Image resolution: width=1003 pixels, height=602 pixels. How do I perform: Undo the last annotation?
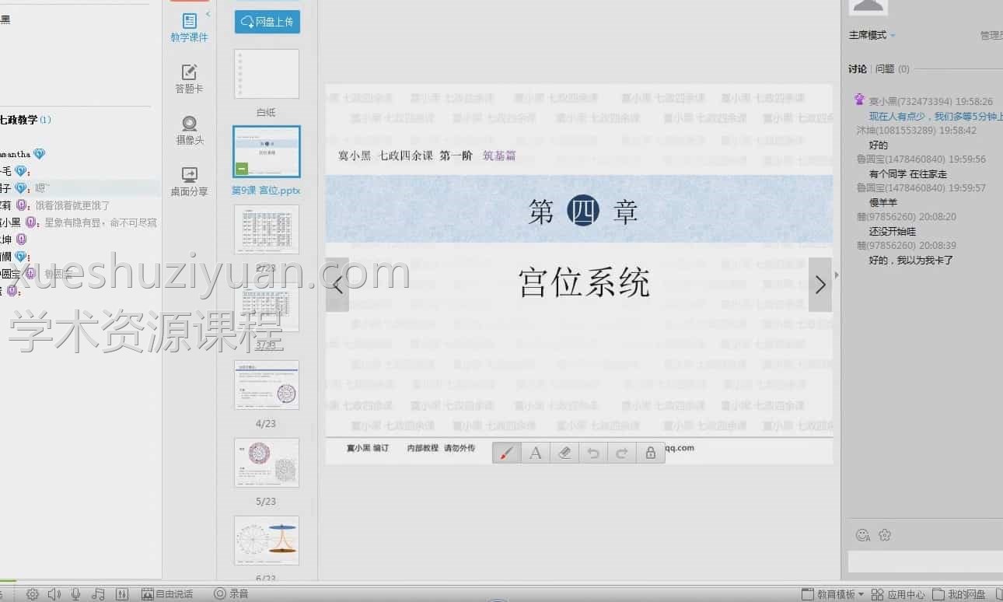(x=592, y=452)
